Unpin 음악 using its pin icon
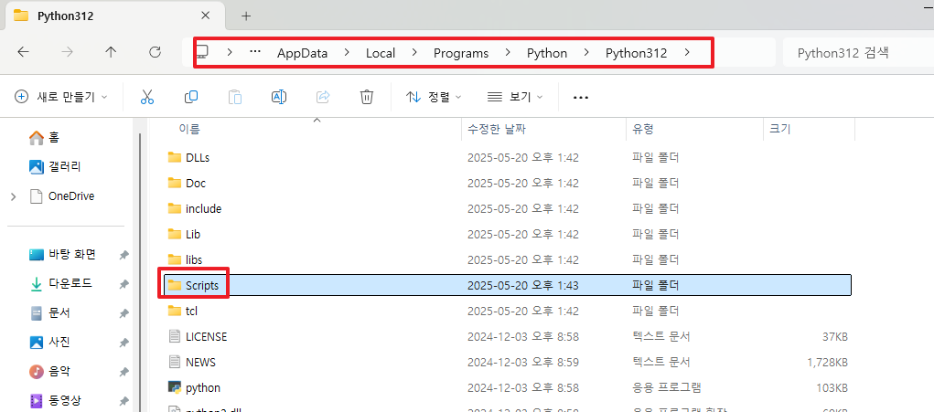This screenshot has height=412, width=934. (x=123, y=372)
